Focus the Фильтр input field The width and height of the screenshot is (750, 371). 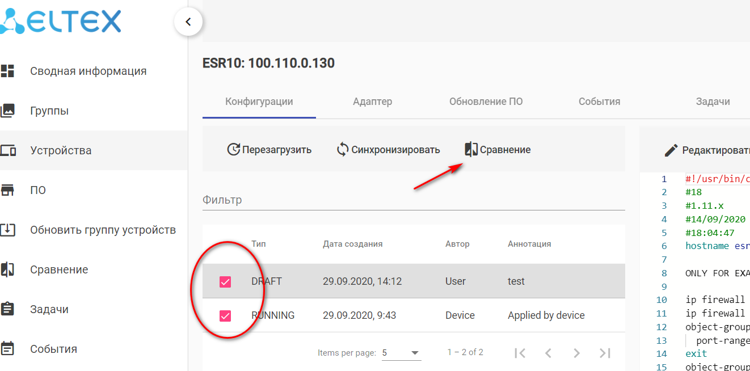tap(413, 200)
